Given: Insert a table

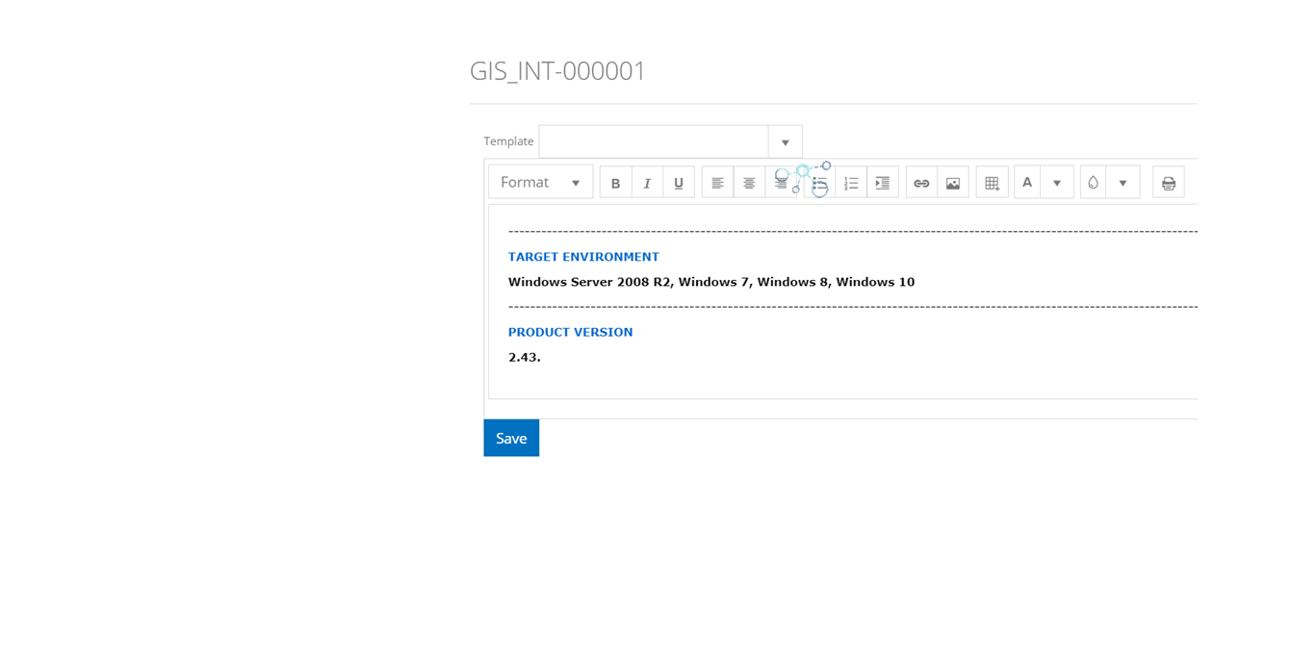Looking at the screenshot, I should coord(992,183).
